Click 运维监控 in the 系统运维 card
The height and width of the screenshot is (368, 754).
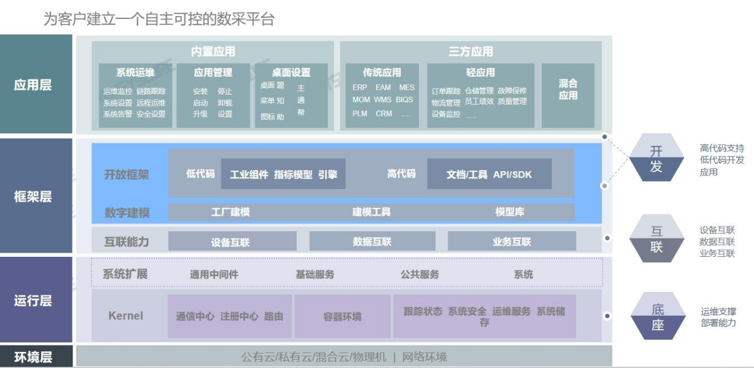pos(118,92)
